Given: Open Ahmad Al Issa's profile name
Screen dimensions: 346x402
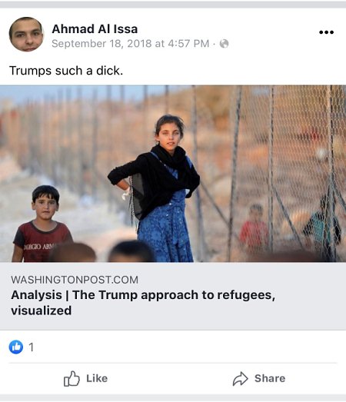Looking at the screenshot, I should [x=95, y=28].
